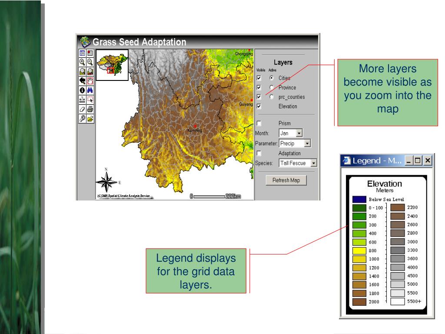The width and height of the screenshot is (445, 334).
Task: Click the Layers panel heading
Action: [283, 62]
